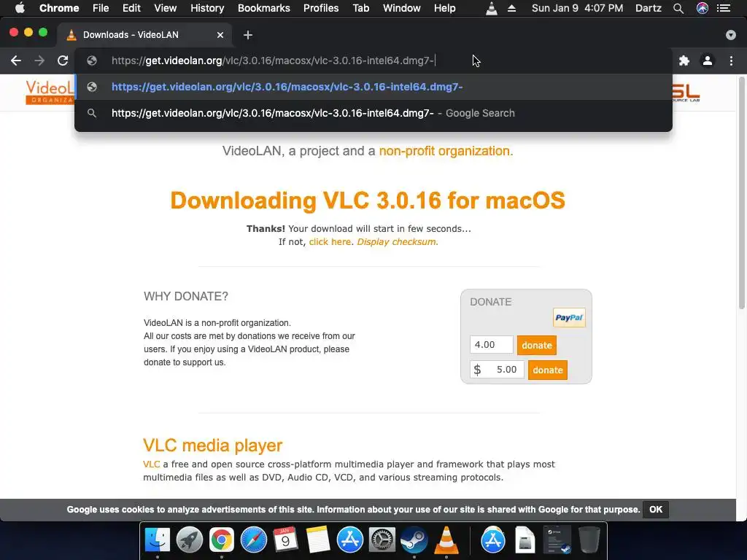Open the Help menu
This screenshot has width=747, height=560.
pyautogui.click(x=444, y=8)
